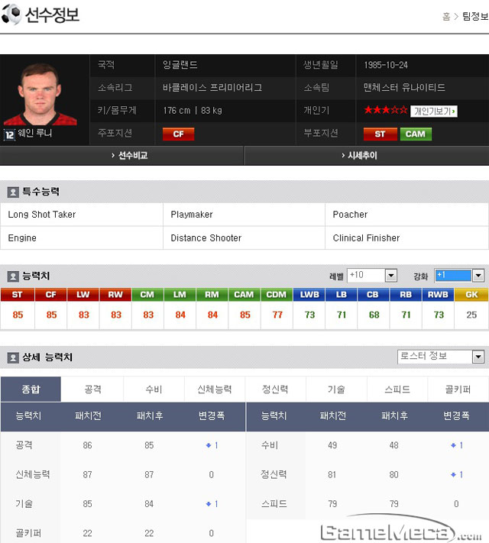
Task: Select the 종합 tab
Action: pyautogui.click(x=31, y=389)
